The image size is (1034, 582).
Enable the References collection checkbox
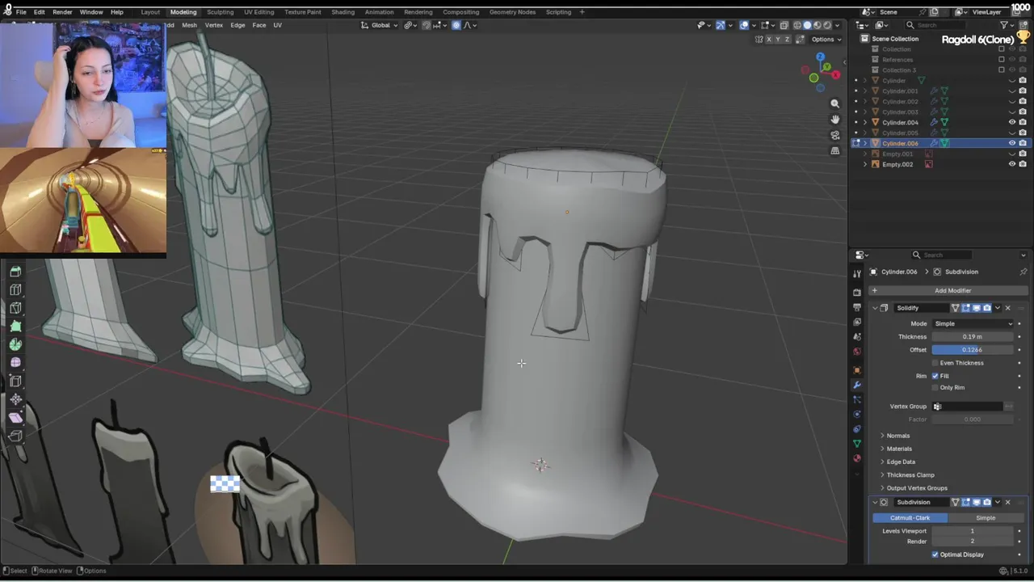[1002, 59]
